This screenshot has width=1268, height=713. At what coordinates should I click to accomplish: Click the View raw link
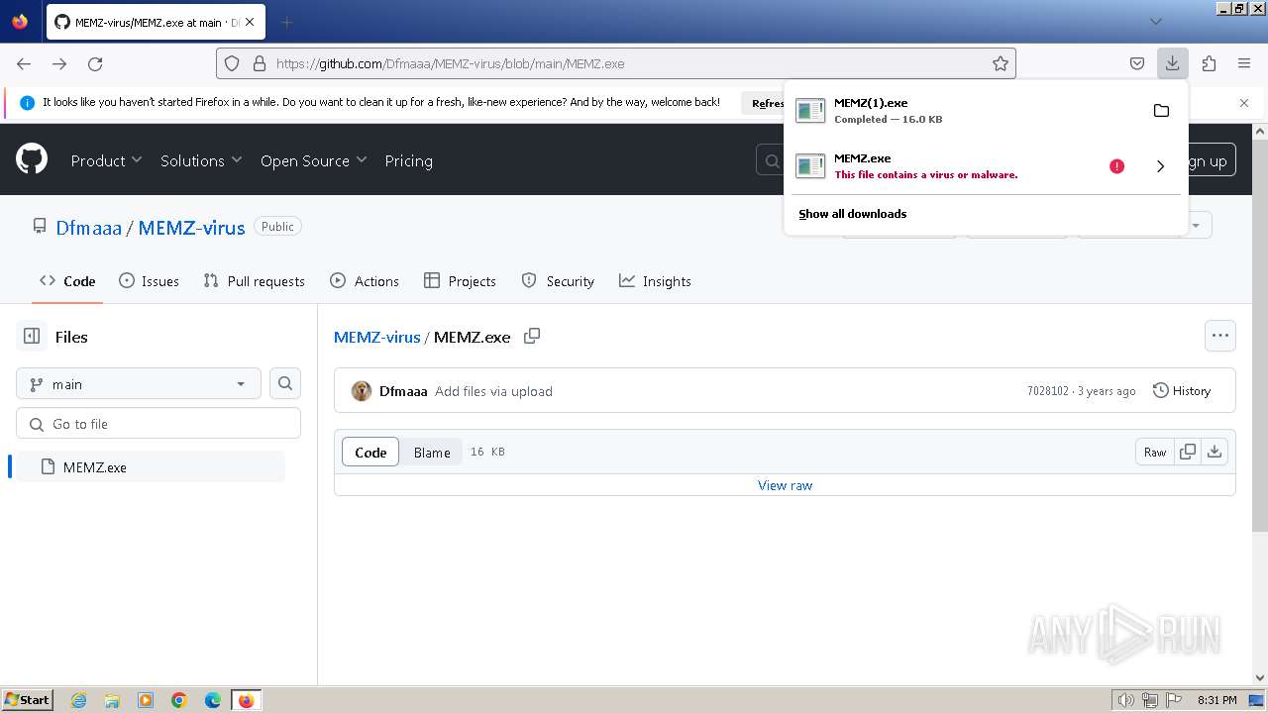point(785,485)
